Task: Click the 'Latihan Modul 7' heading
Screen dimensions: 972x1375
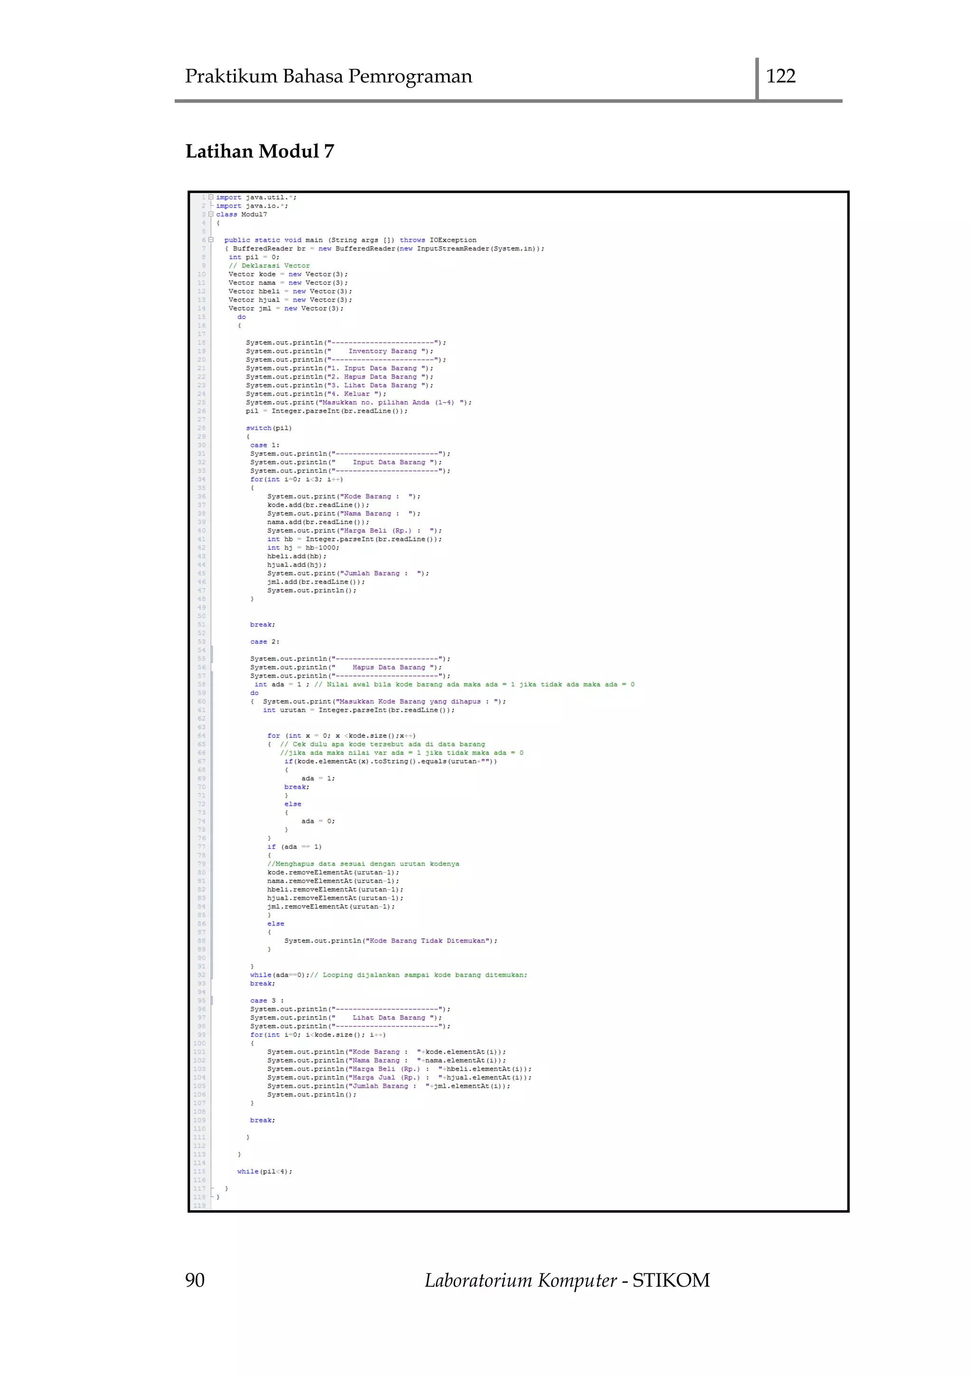Action: pos(260,151)
